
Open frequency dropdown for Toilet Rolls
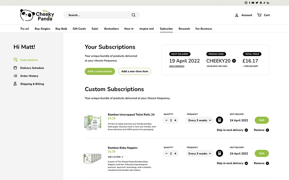pos(200,120)
